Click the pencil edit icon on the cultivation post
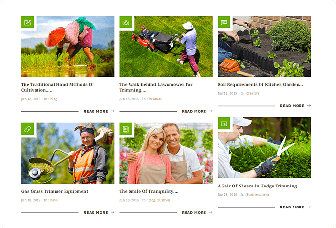Viewport: 336px width, 228px height. click(x=27, y=22)
